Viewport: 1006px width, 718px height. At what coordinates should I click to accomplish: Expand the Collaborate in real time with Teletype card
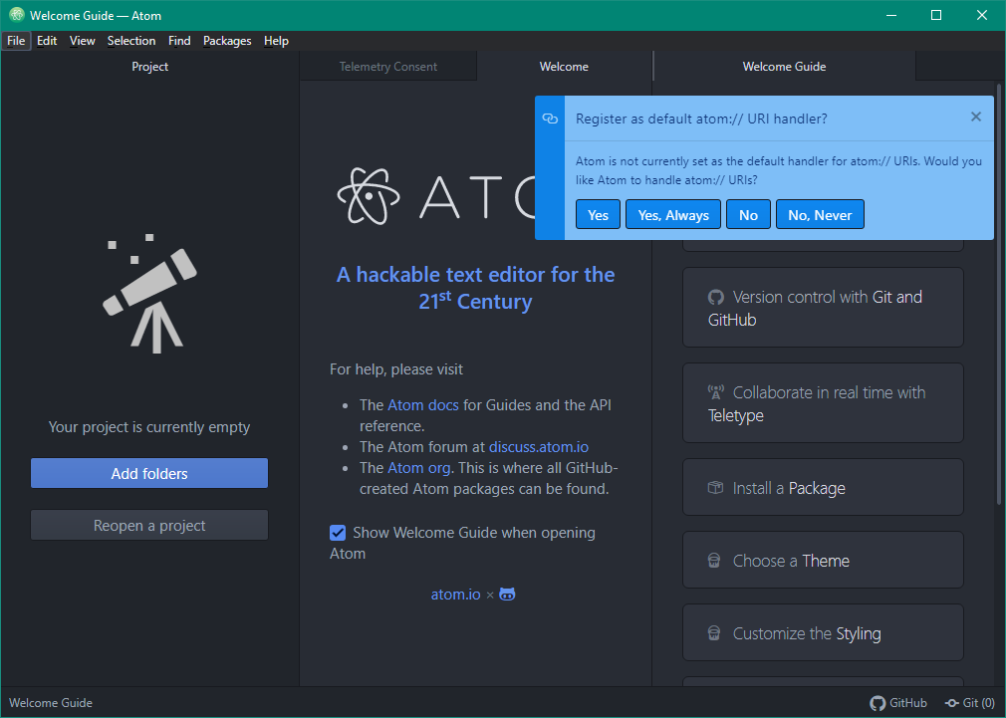pos(823,403)
